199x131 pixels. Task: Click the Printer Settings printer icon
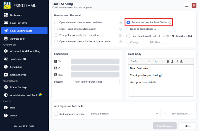[x=6, y=87]
